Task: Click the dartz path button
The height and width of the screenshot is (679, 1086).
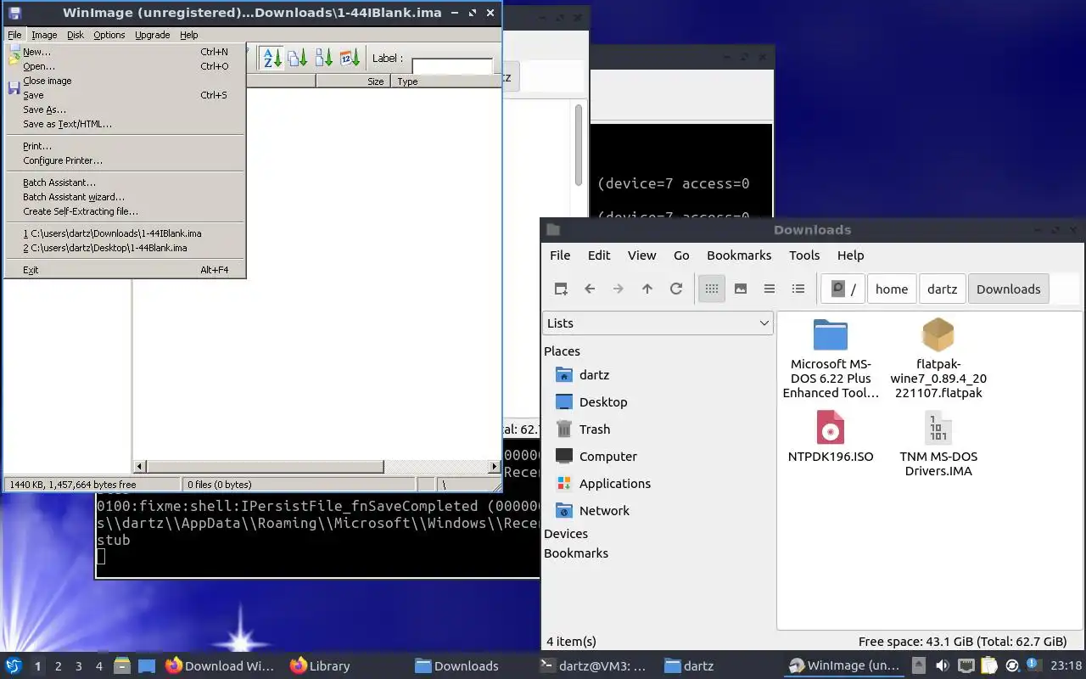Action: [942, 289]
